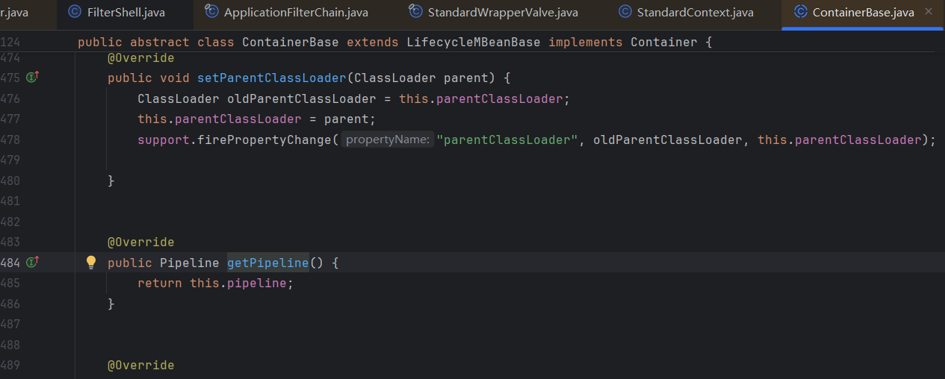Click the ApplicationFilterChain.java tab's class icon
Image resolution: width=945 pixels, height=379 pixels.
point(211,12)
